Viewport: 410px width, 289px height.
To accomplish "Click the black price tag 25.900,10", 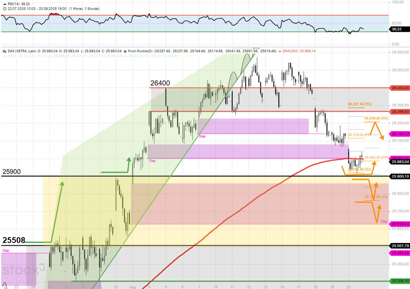I will tap(400, 177).
